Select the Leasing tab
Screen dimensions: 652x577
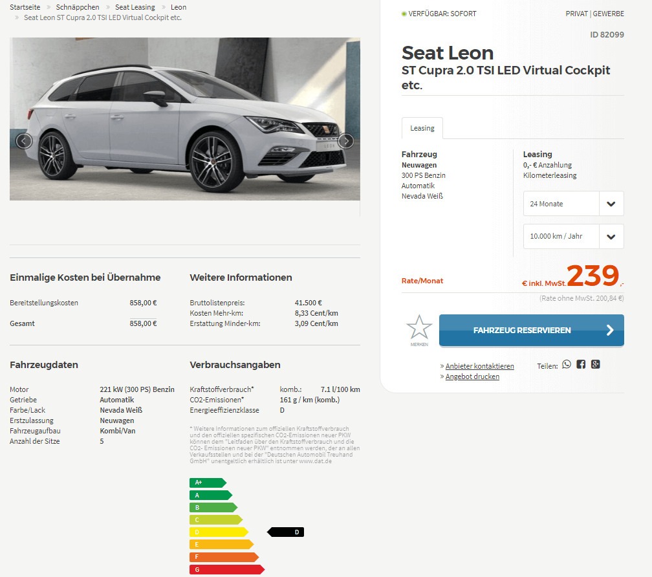422,128
